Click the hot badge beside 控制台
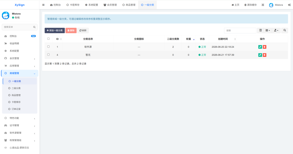 point(33,36)
